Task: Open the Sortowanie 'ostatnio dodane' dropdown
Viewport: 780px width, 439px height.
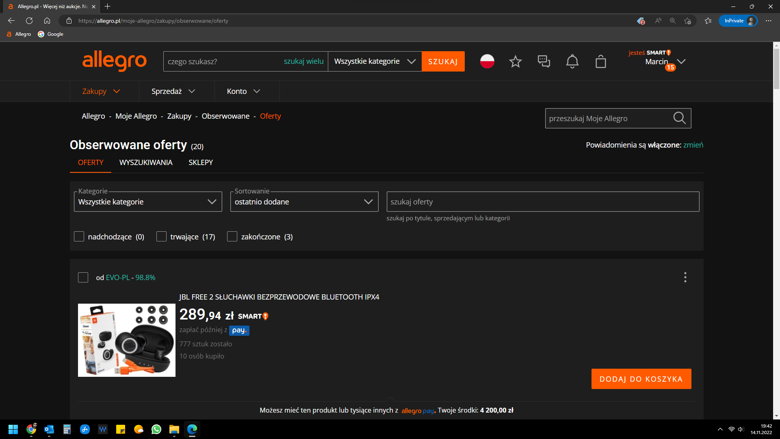Action: 304,202
